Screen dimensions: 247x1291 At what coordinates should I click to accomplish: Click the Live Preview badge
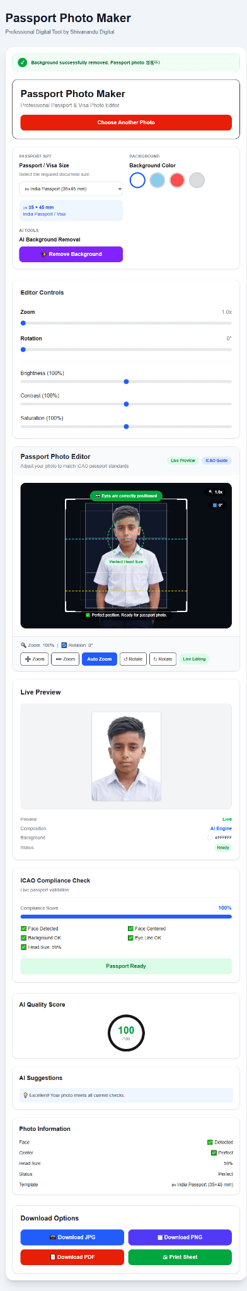(183, 461)
